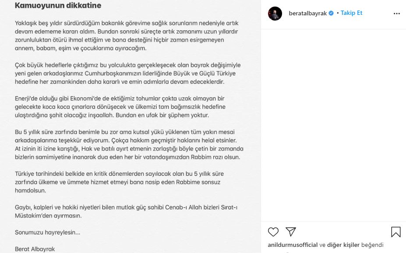Share the post via the paper plane icon

click(290, 232)
